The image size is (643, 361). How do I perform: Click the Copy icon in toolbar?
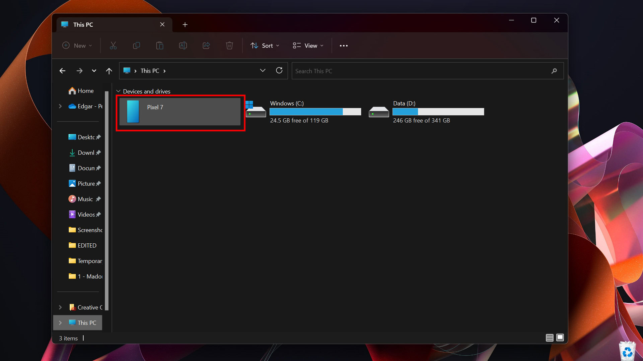(x=136, y=45)
